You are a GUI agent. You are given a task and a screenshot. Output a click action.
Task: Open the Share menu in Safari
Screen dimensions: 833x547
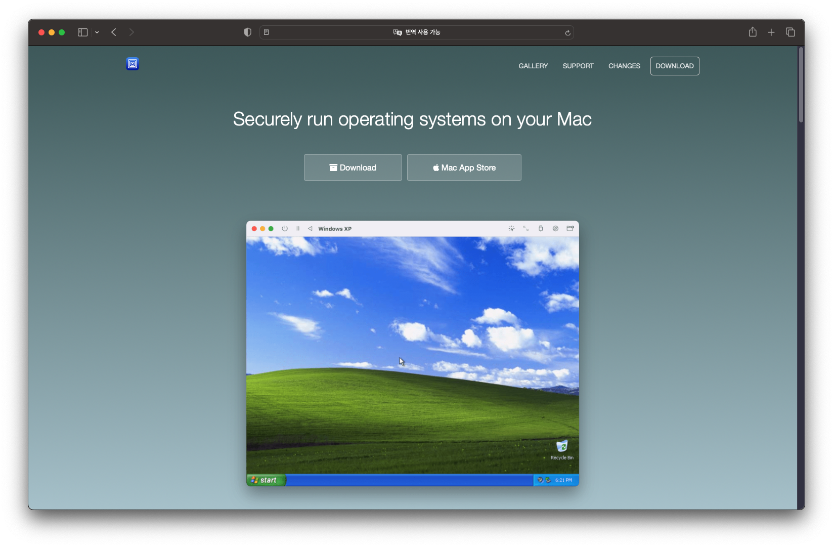[x=753, y=32]
